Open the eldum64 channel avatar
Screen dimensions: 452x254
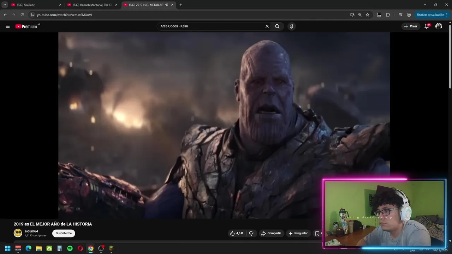pyautogui.click(x=18, y=233)
